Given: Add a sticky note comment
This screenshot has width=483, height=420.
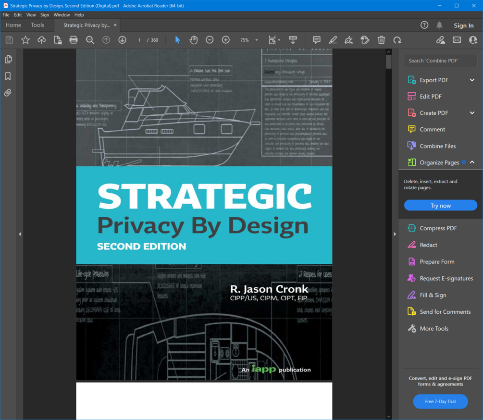Looking at the screenshot, I should [317, 40].
